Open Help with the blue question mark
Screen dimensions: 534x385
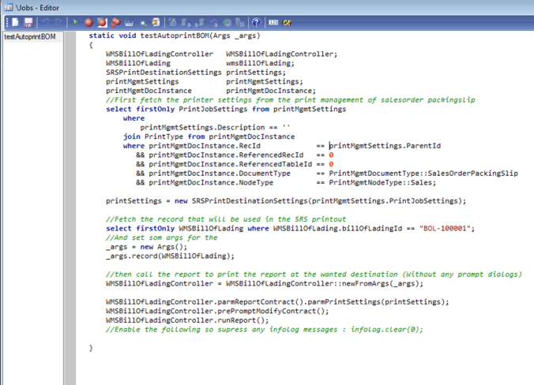256,23
